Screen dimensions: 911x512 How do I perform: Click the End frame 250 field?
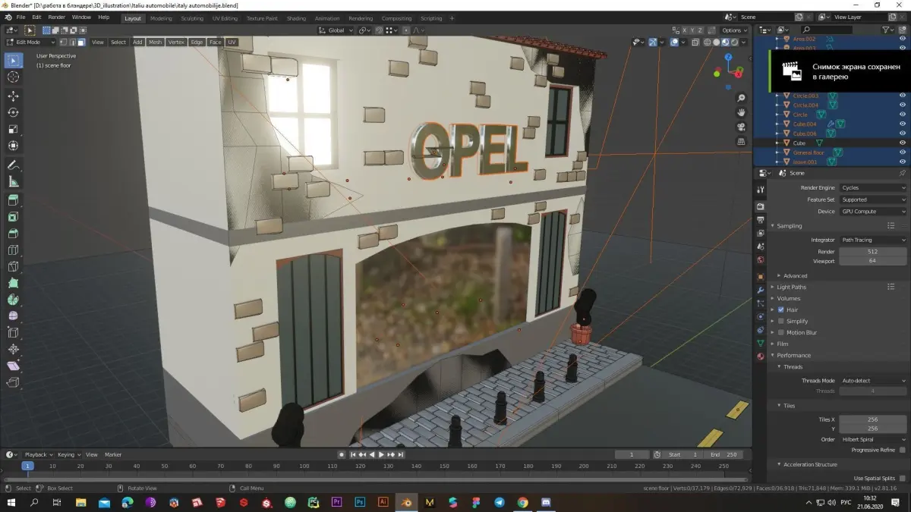point(723,454)
